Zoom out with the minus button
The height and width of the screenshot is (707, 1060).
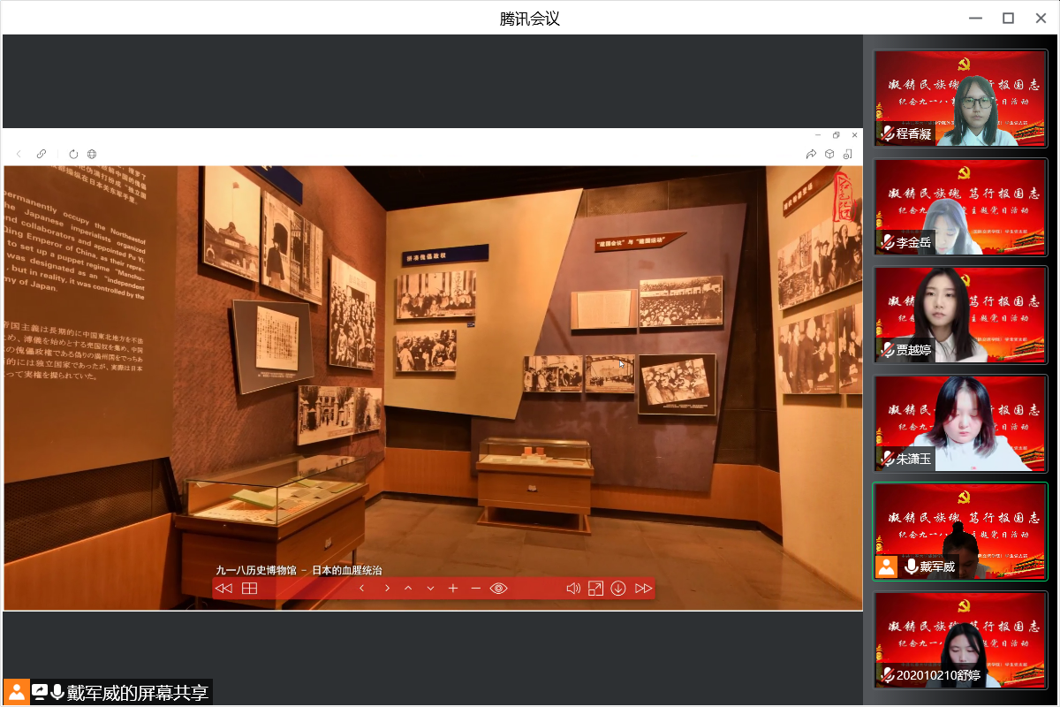tap(476, 589)
